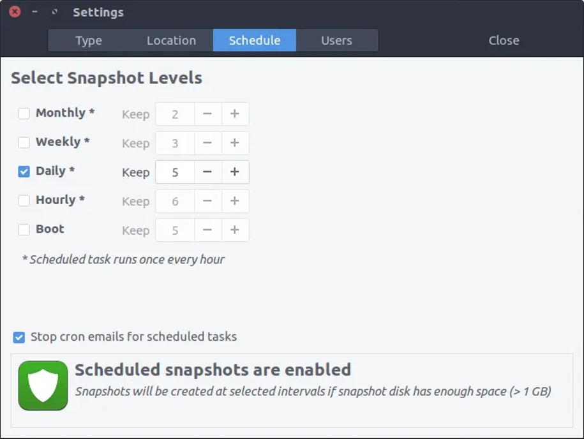This screenshot has width=584, height=439.
Task: Increase Daily keep count with plus
Action: point(235,172)
